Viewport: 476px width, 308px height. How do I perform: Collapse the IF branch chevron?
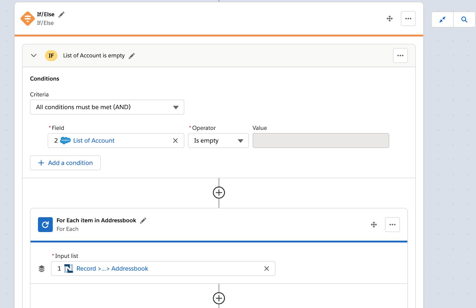(34, 56)
